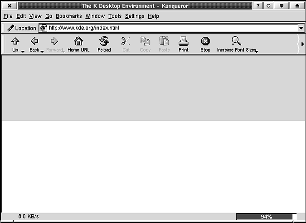Viewport: 306px width, 223px height.
Task: Click the Paste clipboard icon
Action: click(164, 41)
